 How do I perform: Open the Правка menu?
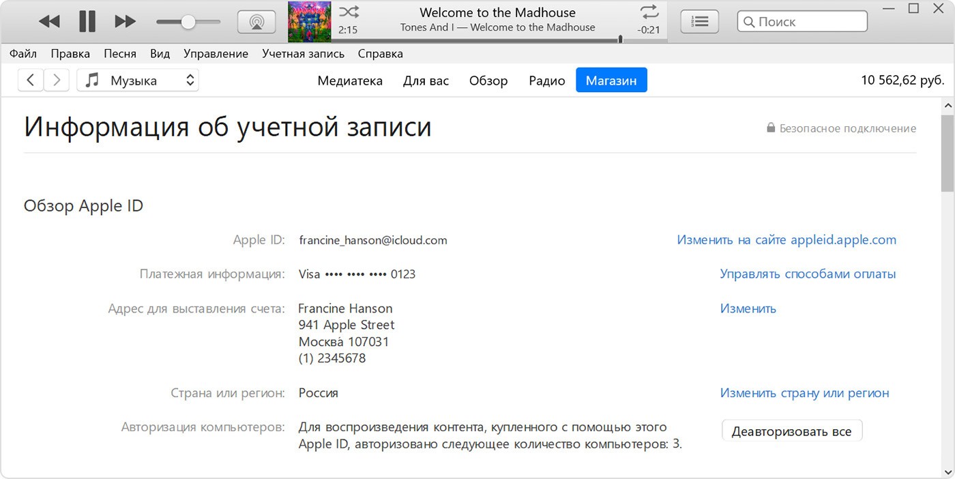70,53
